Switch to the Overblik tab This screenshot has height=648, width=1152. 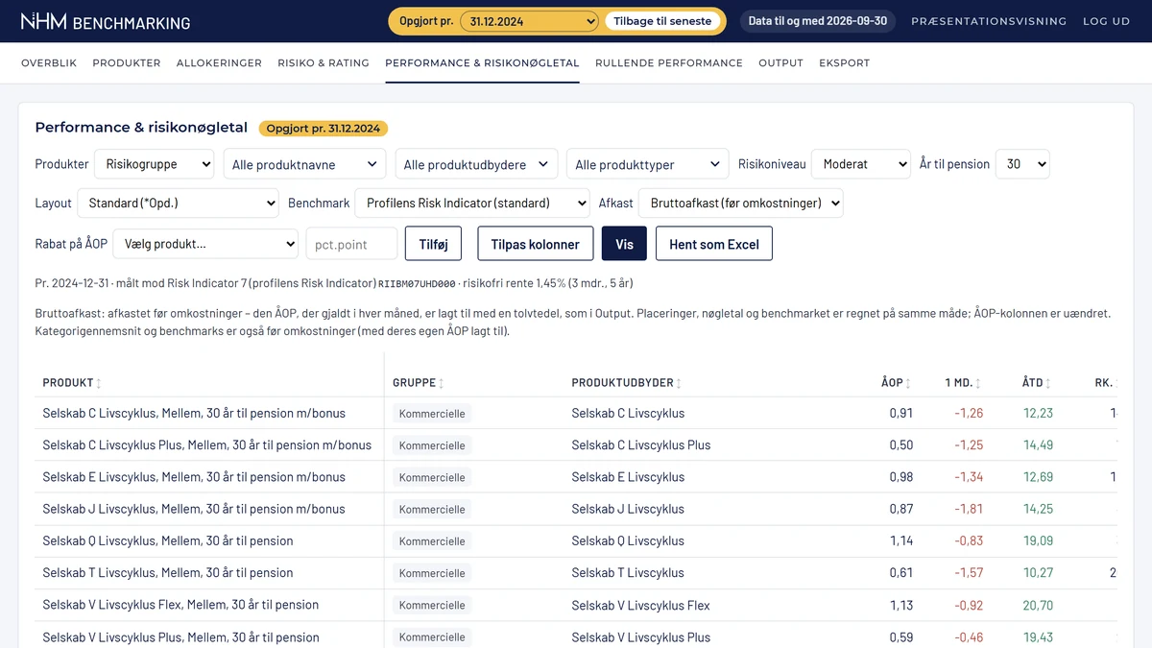(x=49, y=62)
